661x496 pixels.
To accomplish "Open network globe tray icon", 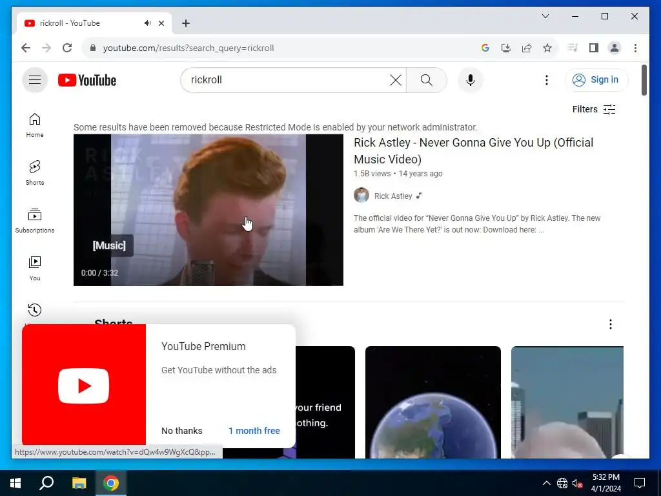I will [x=562, y=483].
